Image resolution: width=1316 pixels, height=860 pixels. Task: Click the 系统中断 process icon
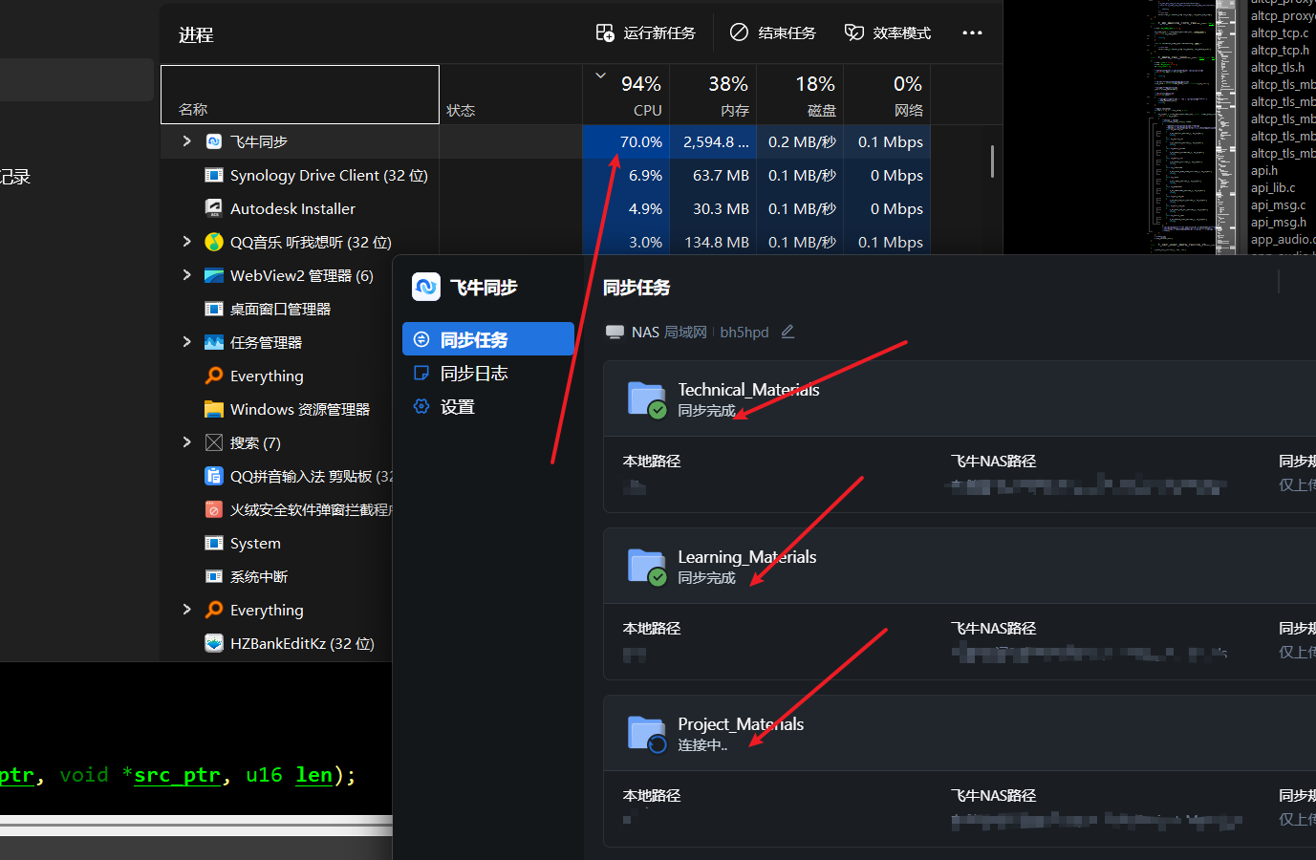pos(214,576)
